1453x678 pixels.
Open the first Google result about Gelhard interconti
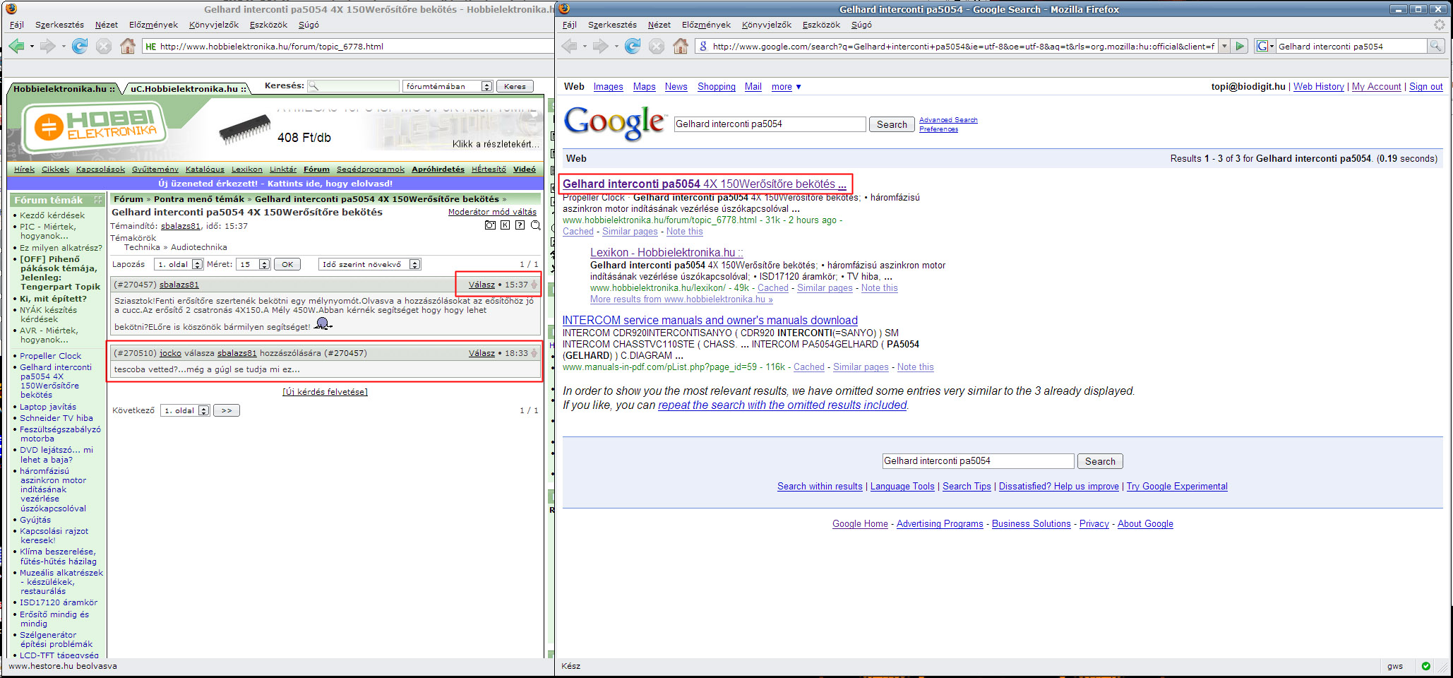[x=704, y=184]
